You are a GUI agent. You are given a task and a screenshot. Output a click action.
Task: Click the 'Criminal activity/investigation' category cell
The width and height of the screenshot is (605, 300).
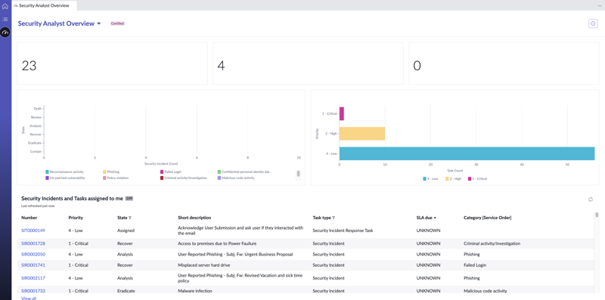click(x=492, y=243)
